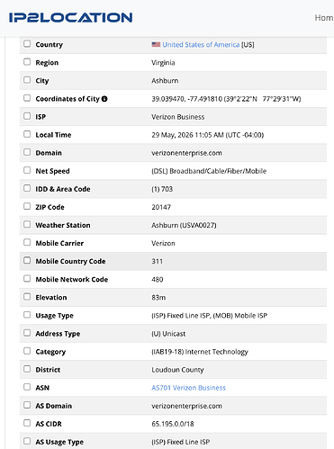Click the mobile country code '311'
Screen dimensions: 334x449
coord(157,261)
